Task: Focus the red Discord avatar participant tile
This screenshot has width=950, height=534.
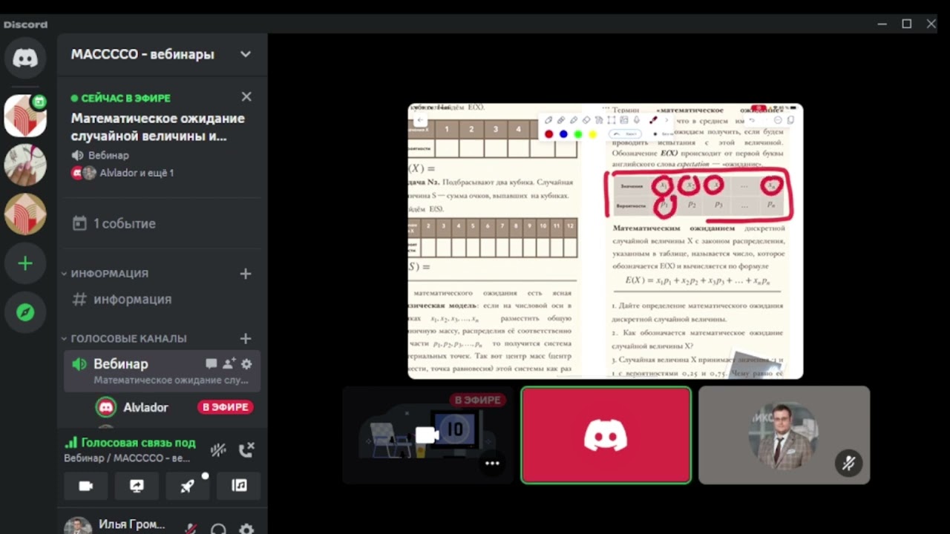Action: (x=606, y=435)
